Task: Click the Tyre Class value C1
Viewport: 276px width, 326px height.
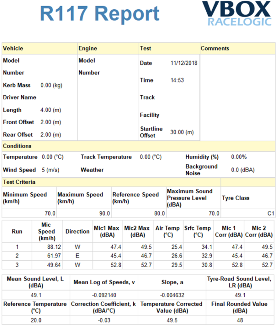Action: (270, 213)
